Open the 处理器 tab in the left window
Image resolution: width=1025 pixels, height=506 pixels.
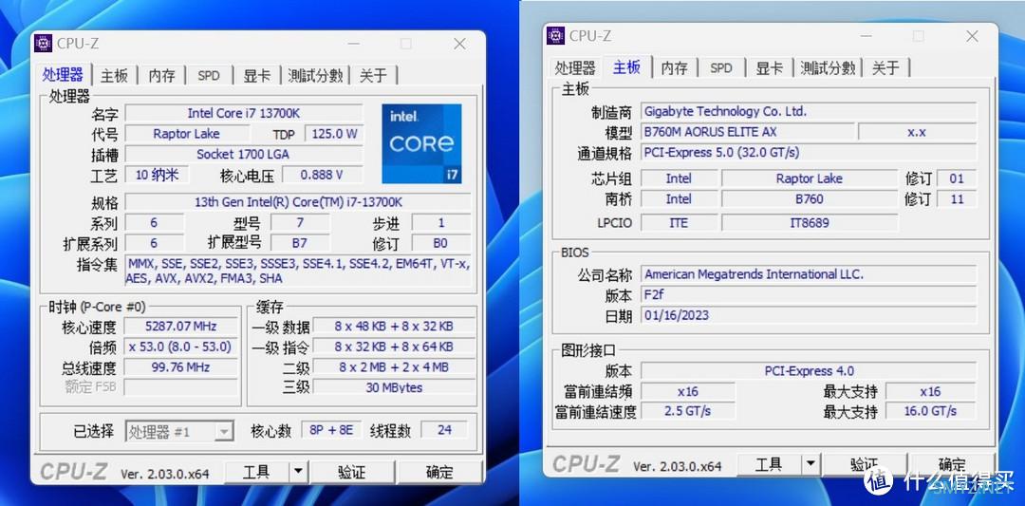click(x=63, y=75)
